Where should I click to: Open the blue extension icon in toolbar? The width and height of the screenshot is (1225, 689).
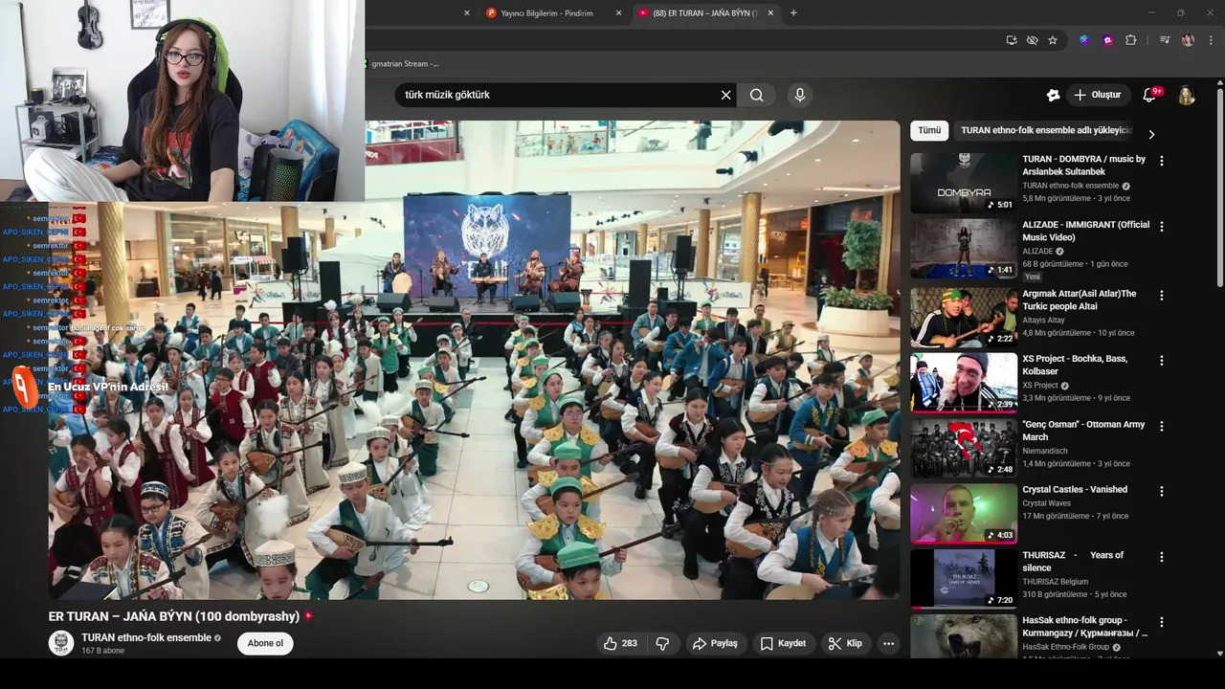coord(1084,40)
